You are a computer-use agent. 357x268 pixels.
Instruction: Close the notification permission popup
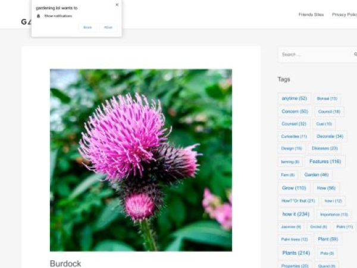[117, 5]
